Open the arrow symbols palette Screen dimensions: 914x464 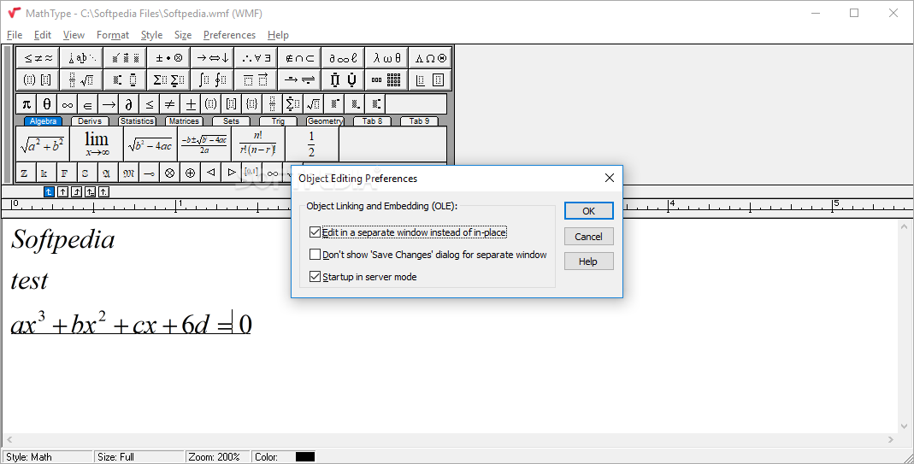(212, 58)
